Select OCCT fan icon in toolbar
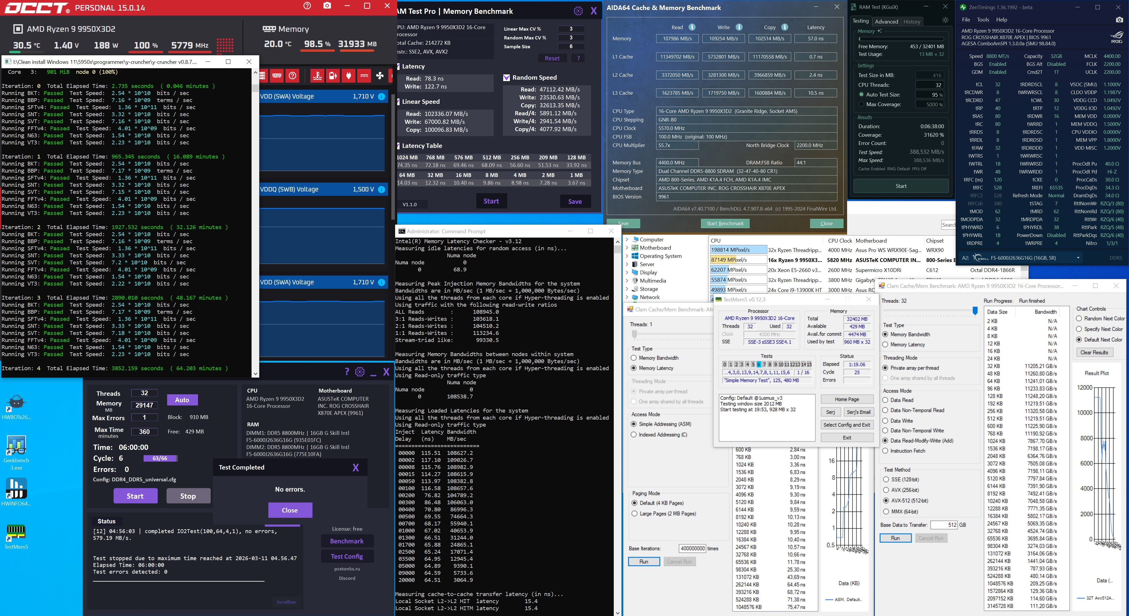The height and width of the screenshot is (616, 1129). [380, 76]
